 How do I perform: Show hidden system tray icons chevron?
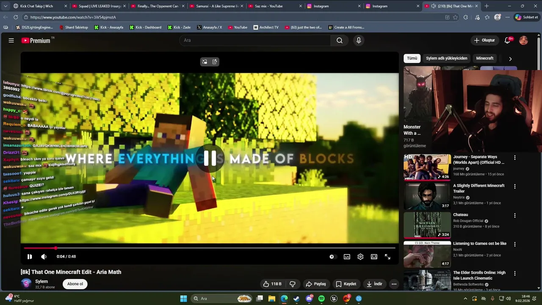[x=465, y=299]
